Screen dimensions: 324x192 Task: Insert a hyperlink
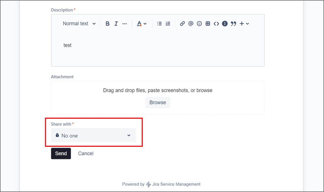[182, 24]
